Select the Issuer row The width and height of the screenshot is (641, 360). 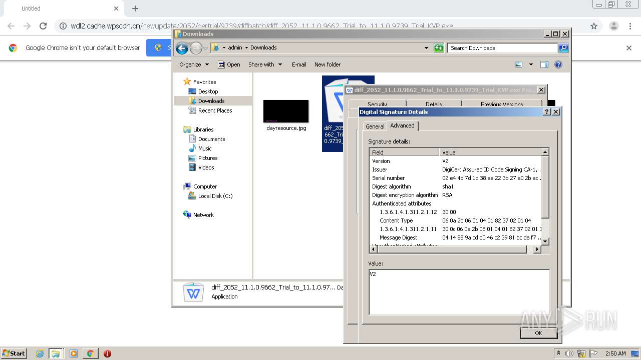456,169
